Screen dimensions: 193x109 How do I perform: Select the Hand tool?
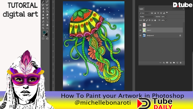click(x=47, y=25)
